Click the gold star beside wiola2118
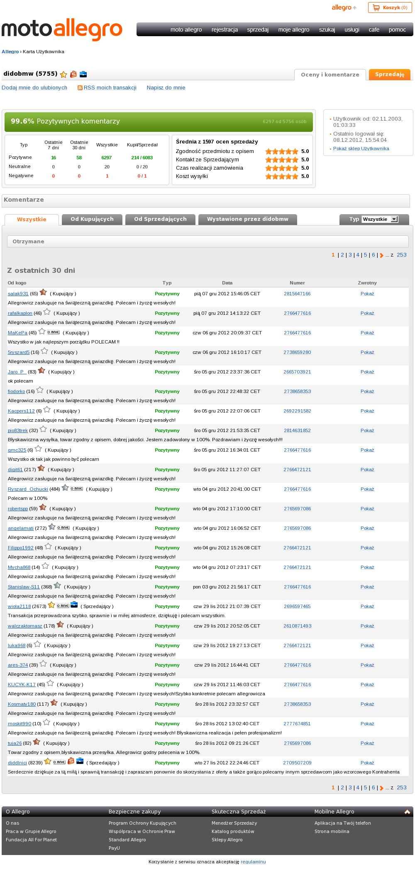Viewport: 415px width, 870px height. (51, 605)
